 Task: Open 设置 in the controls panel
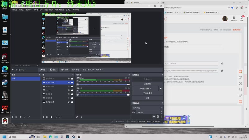click(148, 98)
